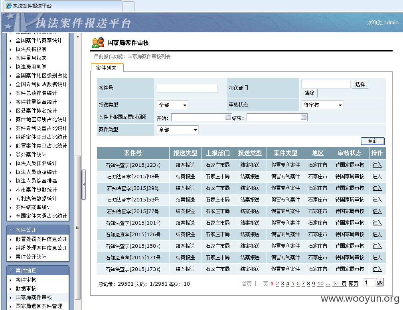
Task: Click the start date input field
Action: (201, 117)
